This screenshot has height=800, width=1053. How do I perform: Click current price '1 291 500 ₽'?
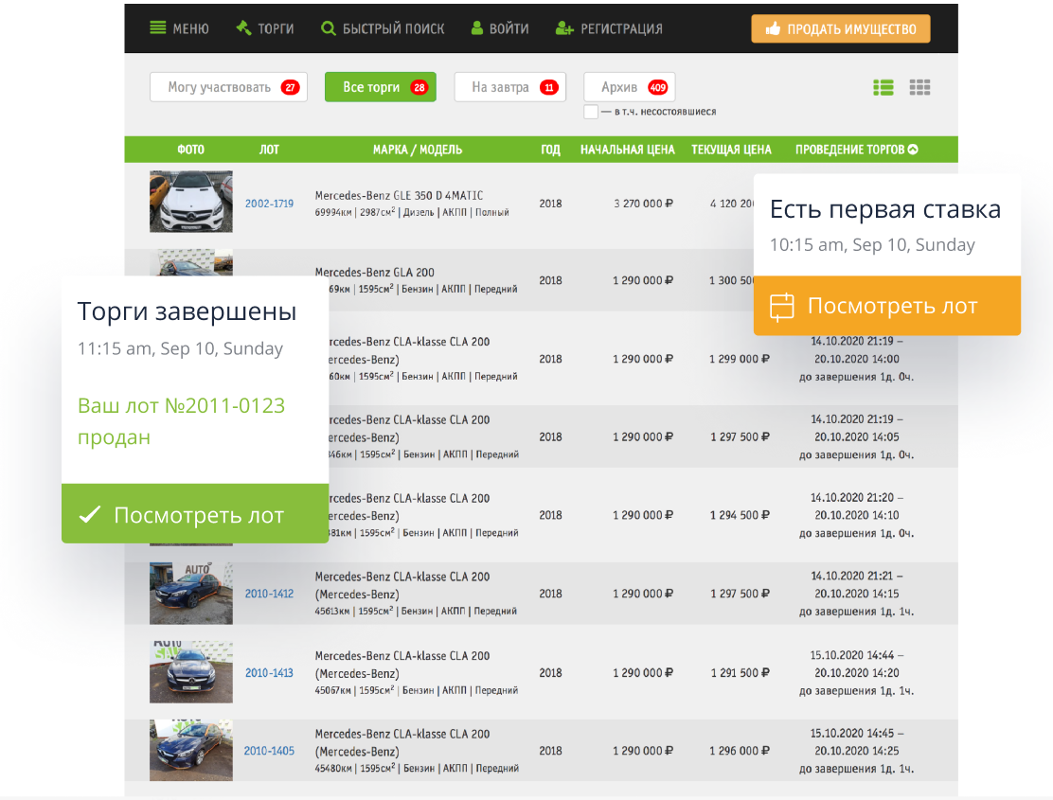point(741,672)
